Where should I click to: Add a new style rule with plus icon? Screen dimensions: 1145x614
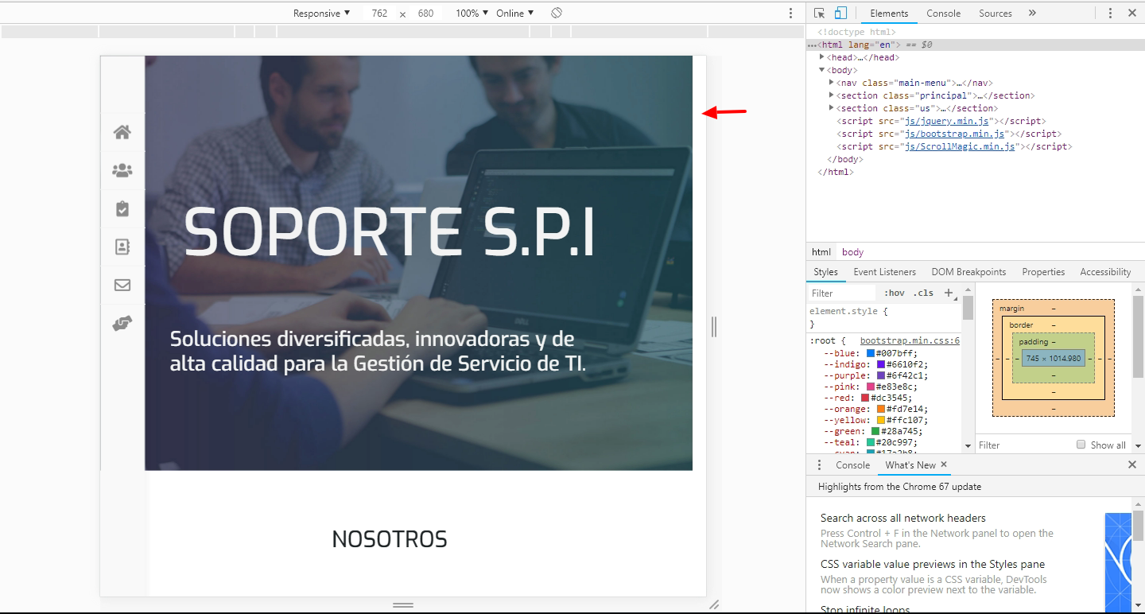(948, 293)
